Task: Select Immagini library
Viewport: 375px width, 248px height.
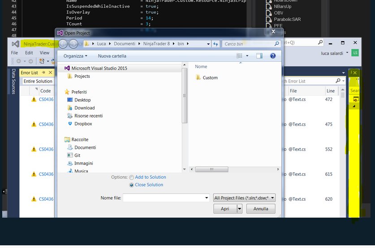Action: [80, 164]
